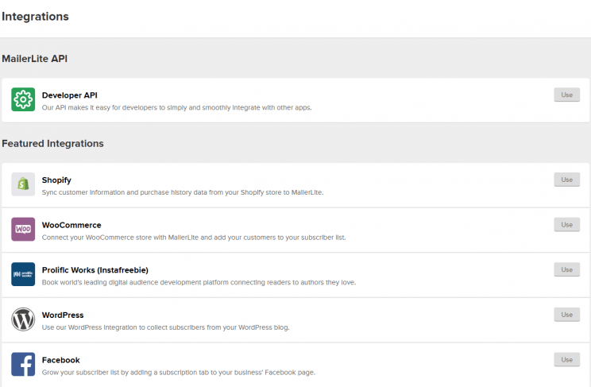Use the WordPress integration
591x387 pixels.
point(566,315)
